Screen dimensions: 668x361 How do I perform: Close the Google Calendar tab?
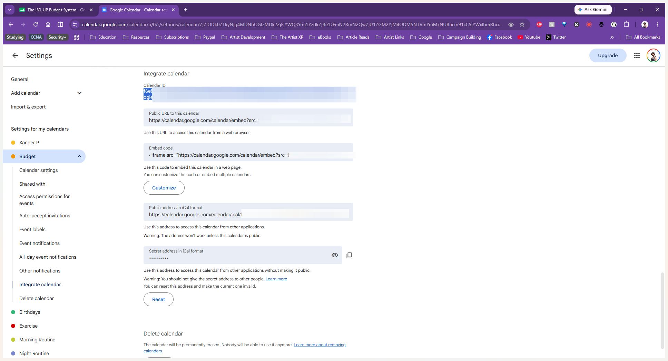[x=173, y=10]
